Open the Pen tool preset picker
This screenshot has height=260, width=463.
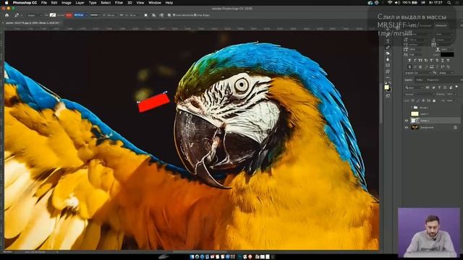(18, 15)
